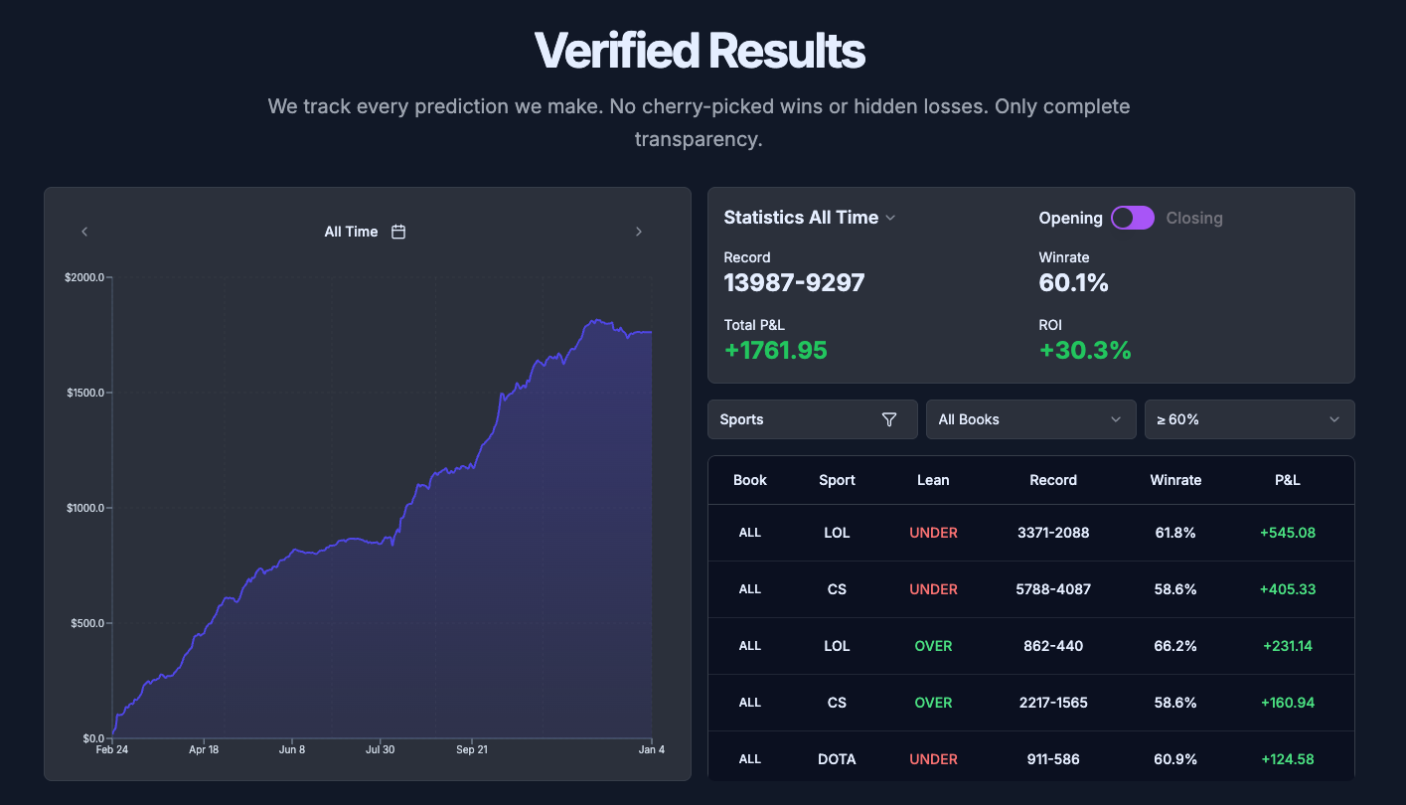This screenshot has height=805, width=1406.
Task: Sort by the Winrate column header
Action: (1175, 480)
